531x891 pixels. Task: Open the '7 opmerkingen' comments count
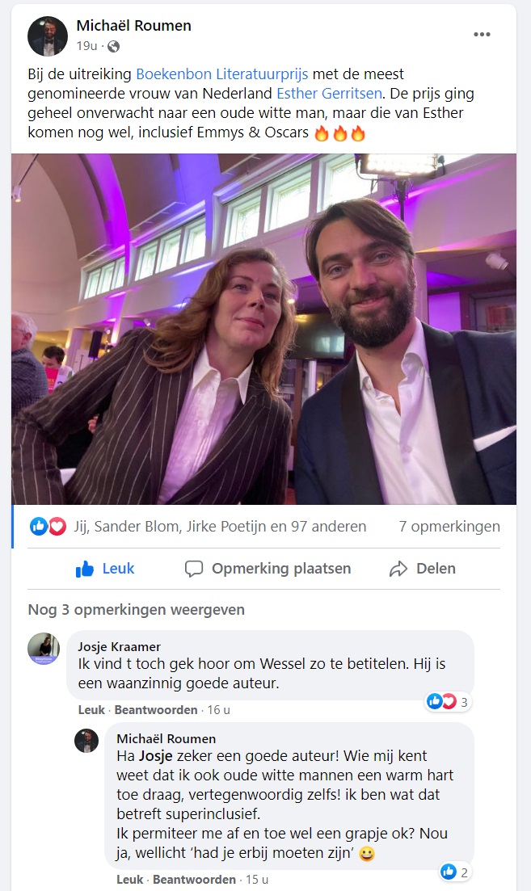click(449, 527)
